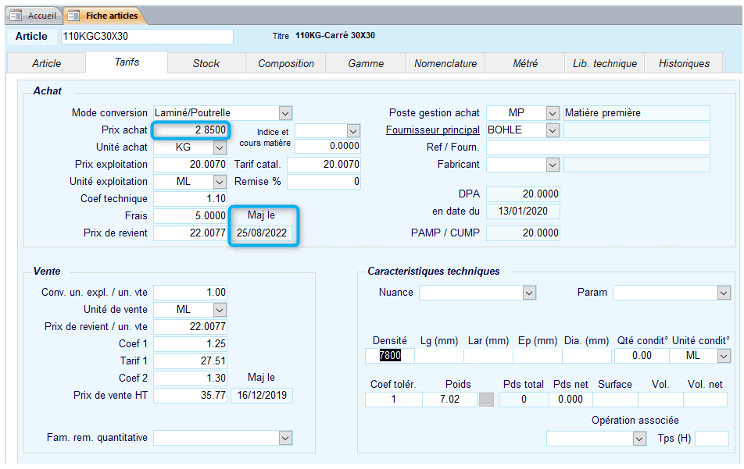Open the Mode conversion dropdown
Image resolution: width=744 pixels, height=469 pixels.
click(x=285, y=113)
